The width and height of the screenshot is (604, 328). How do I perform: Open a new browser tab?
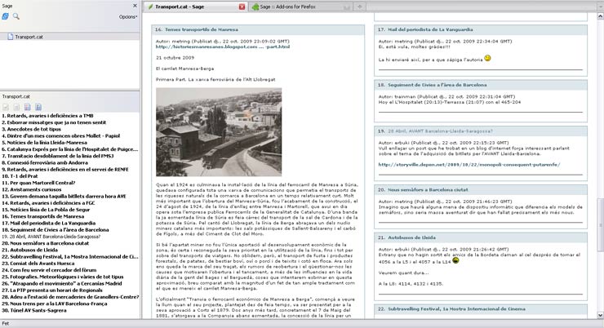click(360, 7)
